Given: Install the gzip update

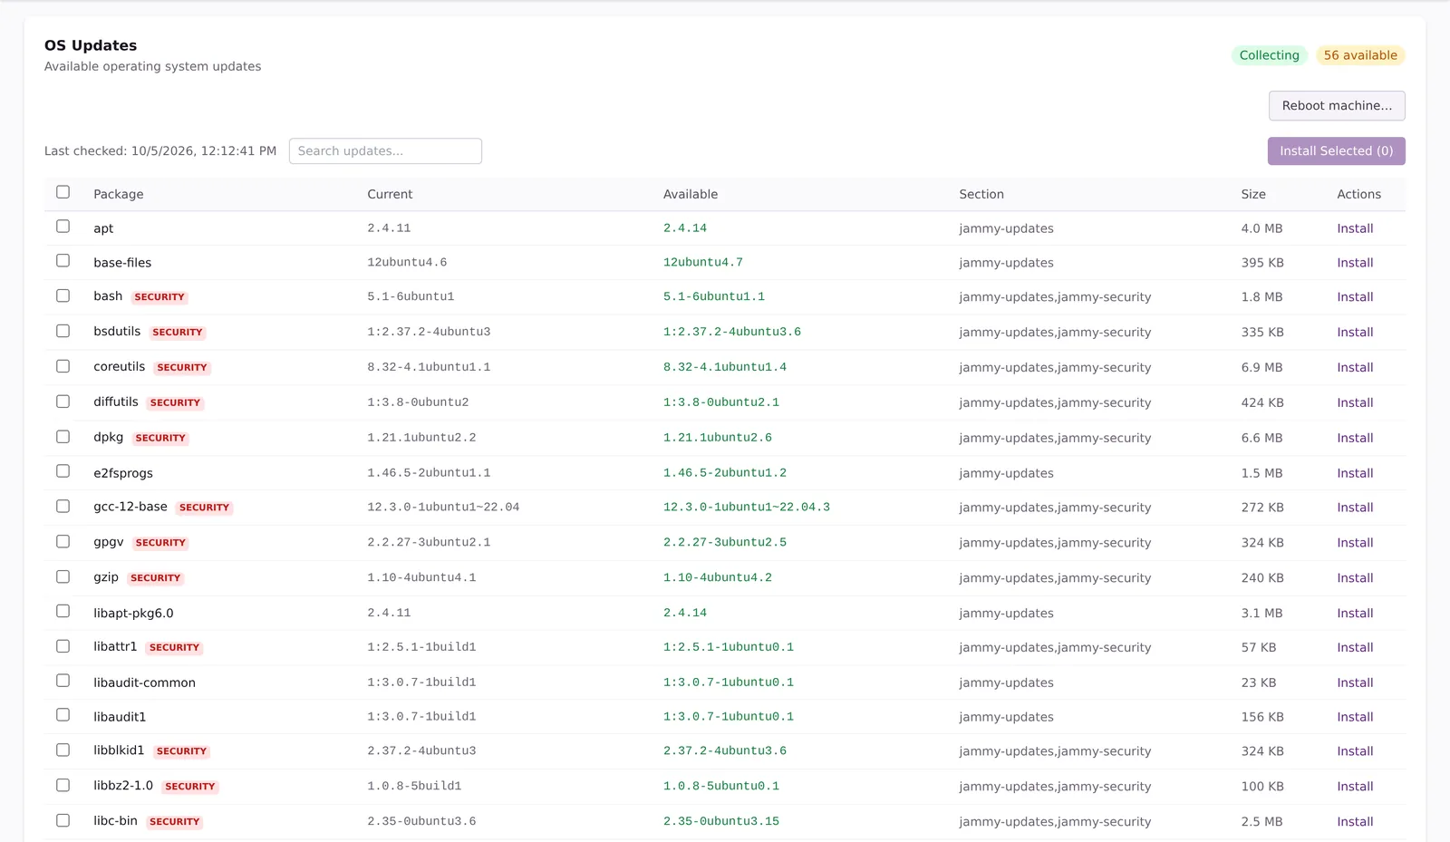Looking at the screenshot, I should coord(1355,578).
